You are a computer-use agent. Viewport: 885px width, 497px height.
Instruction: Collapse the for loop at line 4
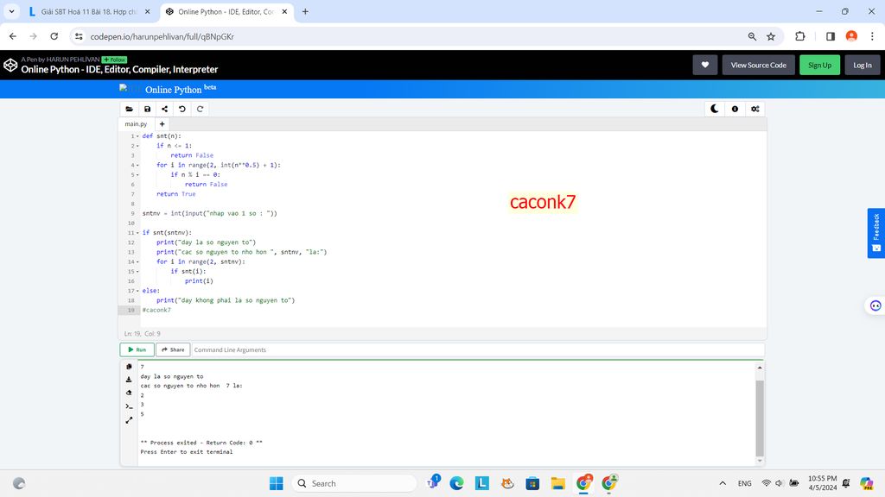point(137,165)
